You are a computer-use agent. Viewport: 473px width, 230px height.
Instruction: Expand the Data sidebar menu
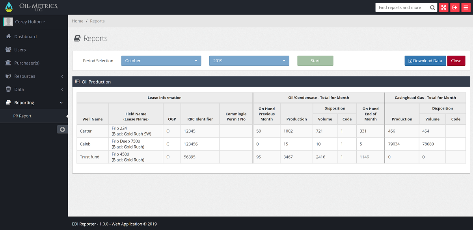point(34,89)
